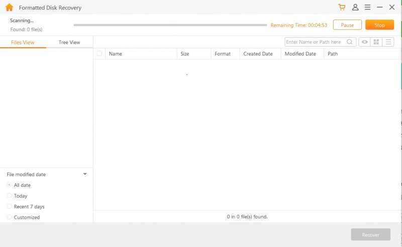Viewport: 402px width, 247px height.
Task: Open the shopping cart purchase icon
Action: tap(342, 8)
